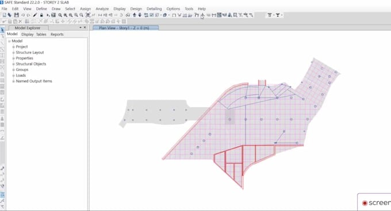
Task: Select the Rubber Band Zoom magnifier icon
Action: (x=60, y=15)
